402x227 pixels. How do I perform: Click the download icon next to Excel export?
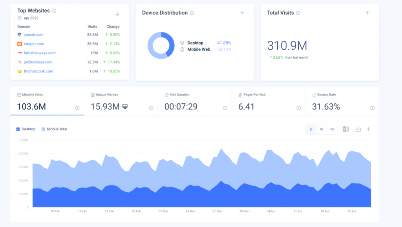tap(358, 129)
